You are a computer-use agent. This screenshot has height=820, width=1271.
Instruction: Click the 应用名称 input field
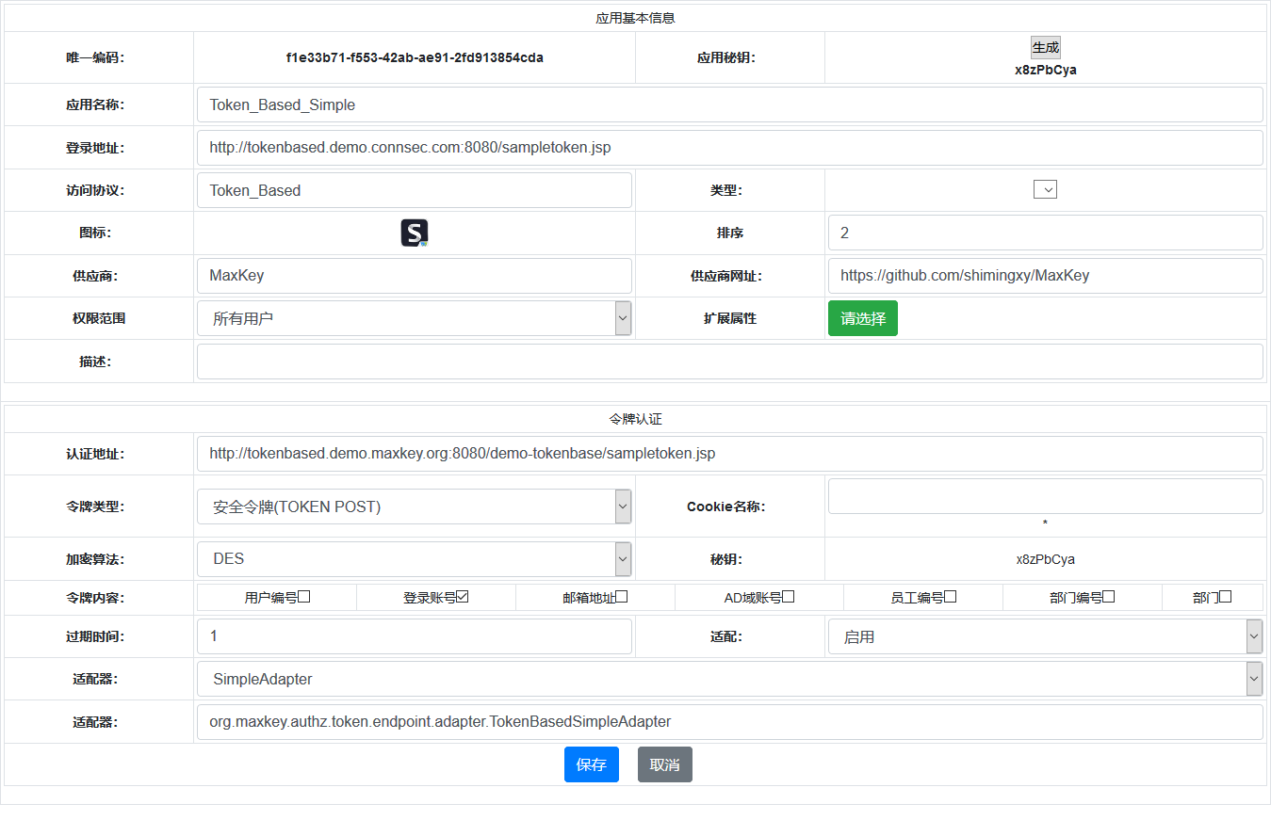click(x=729, y=105)
